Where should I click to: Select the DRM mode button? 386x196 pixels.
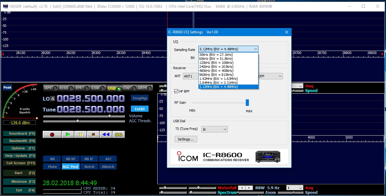[145, 88]
